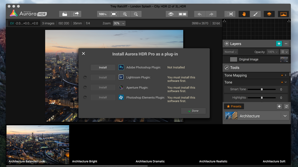Click the Highlights value 0

point(281,98)
